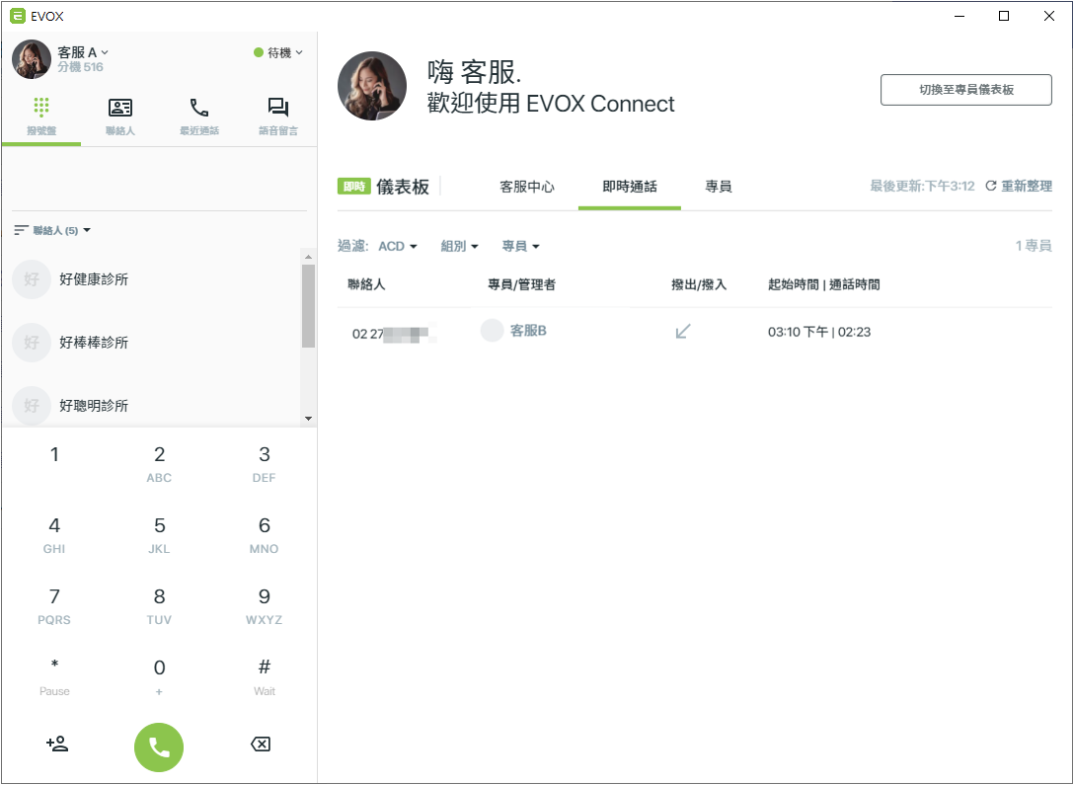Switch to the 客服中心 tab

[x=527, y=187]
